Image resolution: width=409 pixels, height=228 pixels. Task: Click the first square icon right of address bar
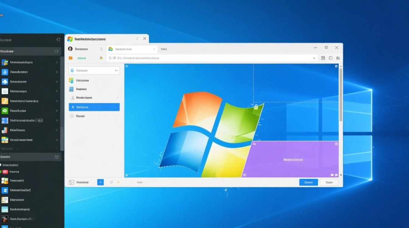323,58
